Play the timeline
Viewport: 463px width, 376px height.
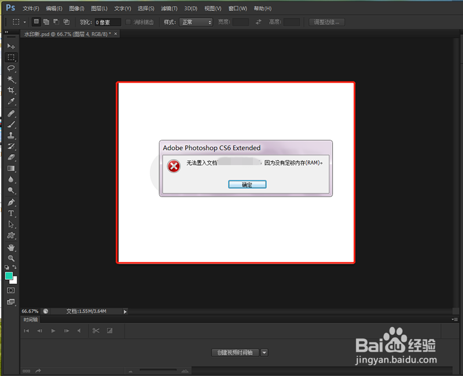[x=53, y=331]
